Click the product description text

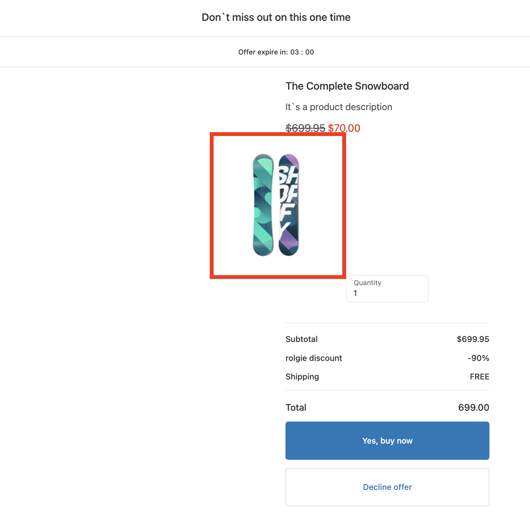tap(339, 107)
